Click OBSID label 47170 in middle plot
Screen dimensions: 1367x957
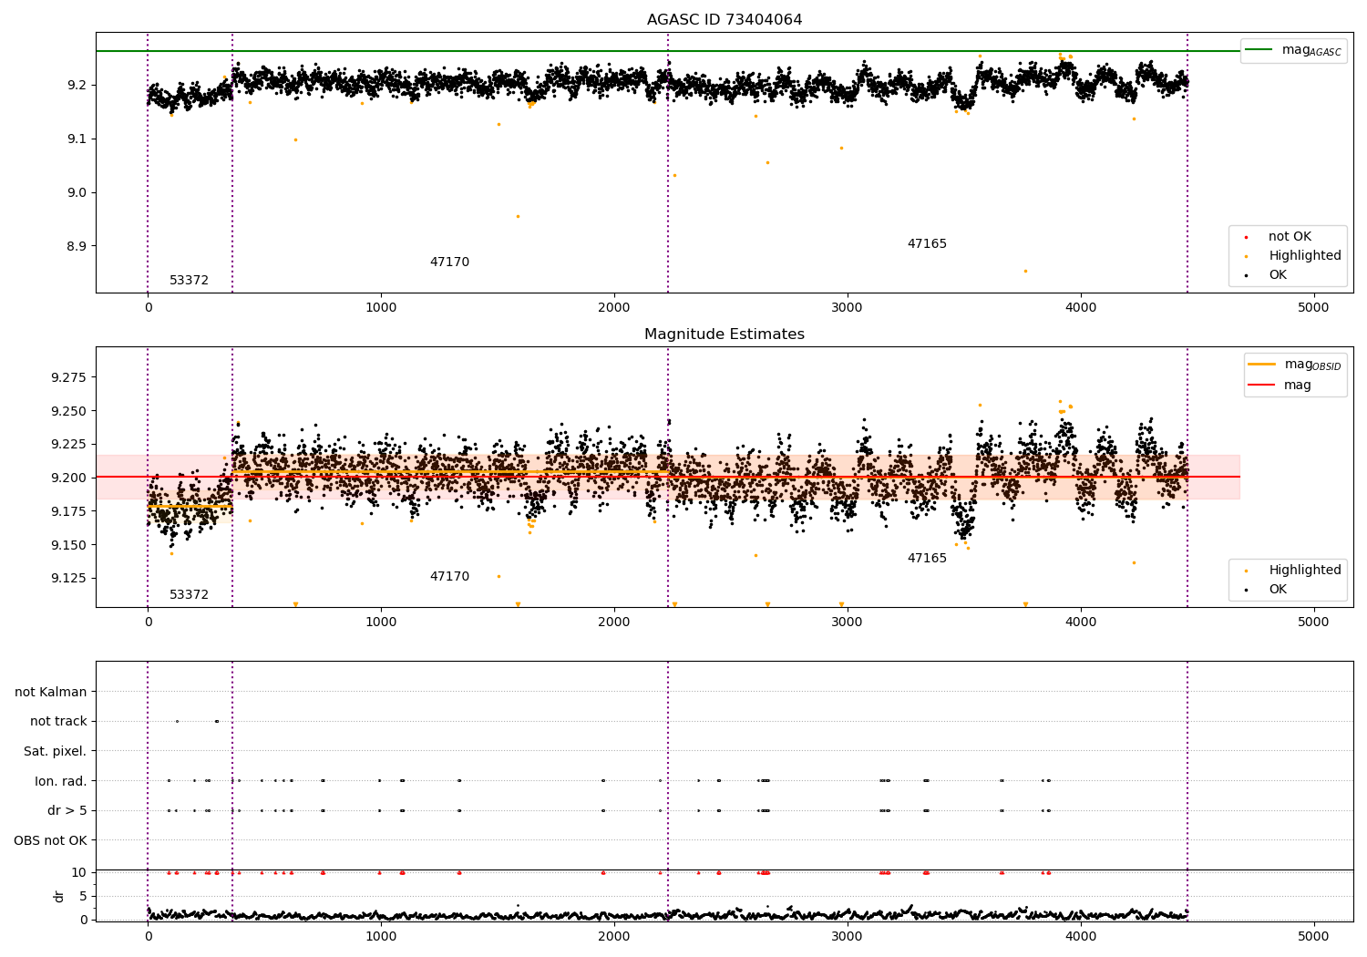pos(449,577)
